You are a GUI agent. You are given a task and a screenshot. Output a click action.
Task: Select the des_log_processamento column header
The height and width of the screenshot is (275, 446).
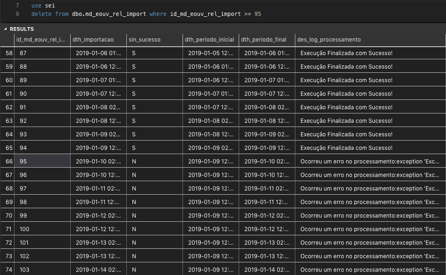[x=370, y=40]
